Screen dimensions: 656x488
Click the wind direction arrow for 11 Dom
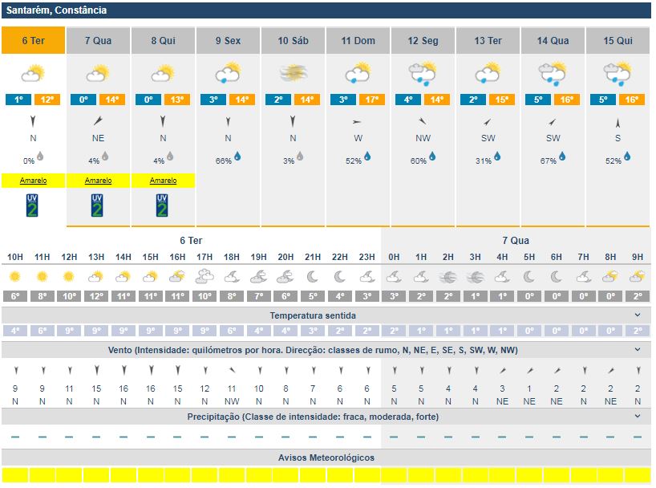tap(358, 122)
